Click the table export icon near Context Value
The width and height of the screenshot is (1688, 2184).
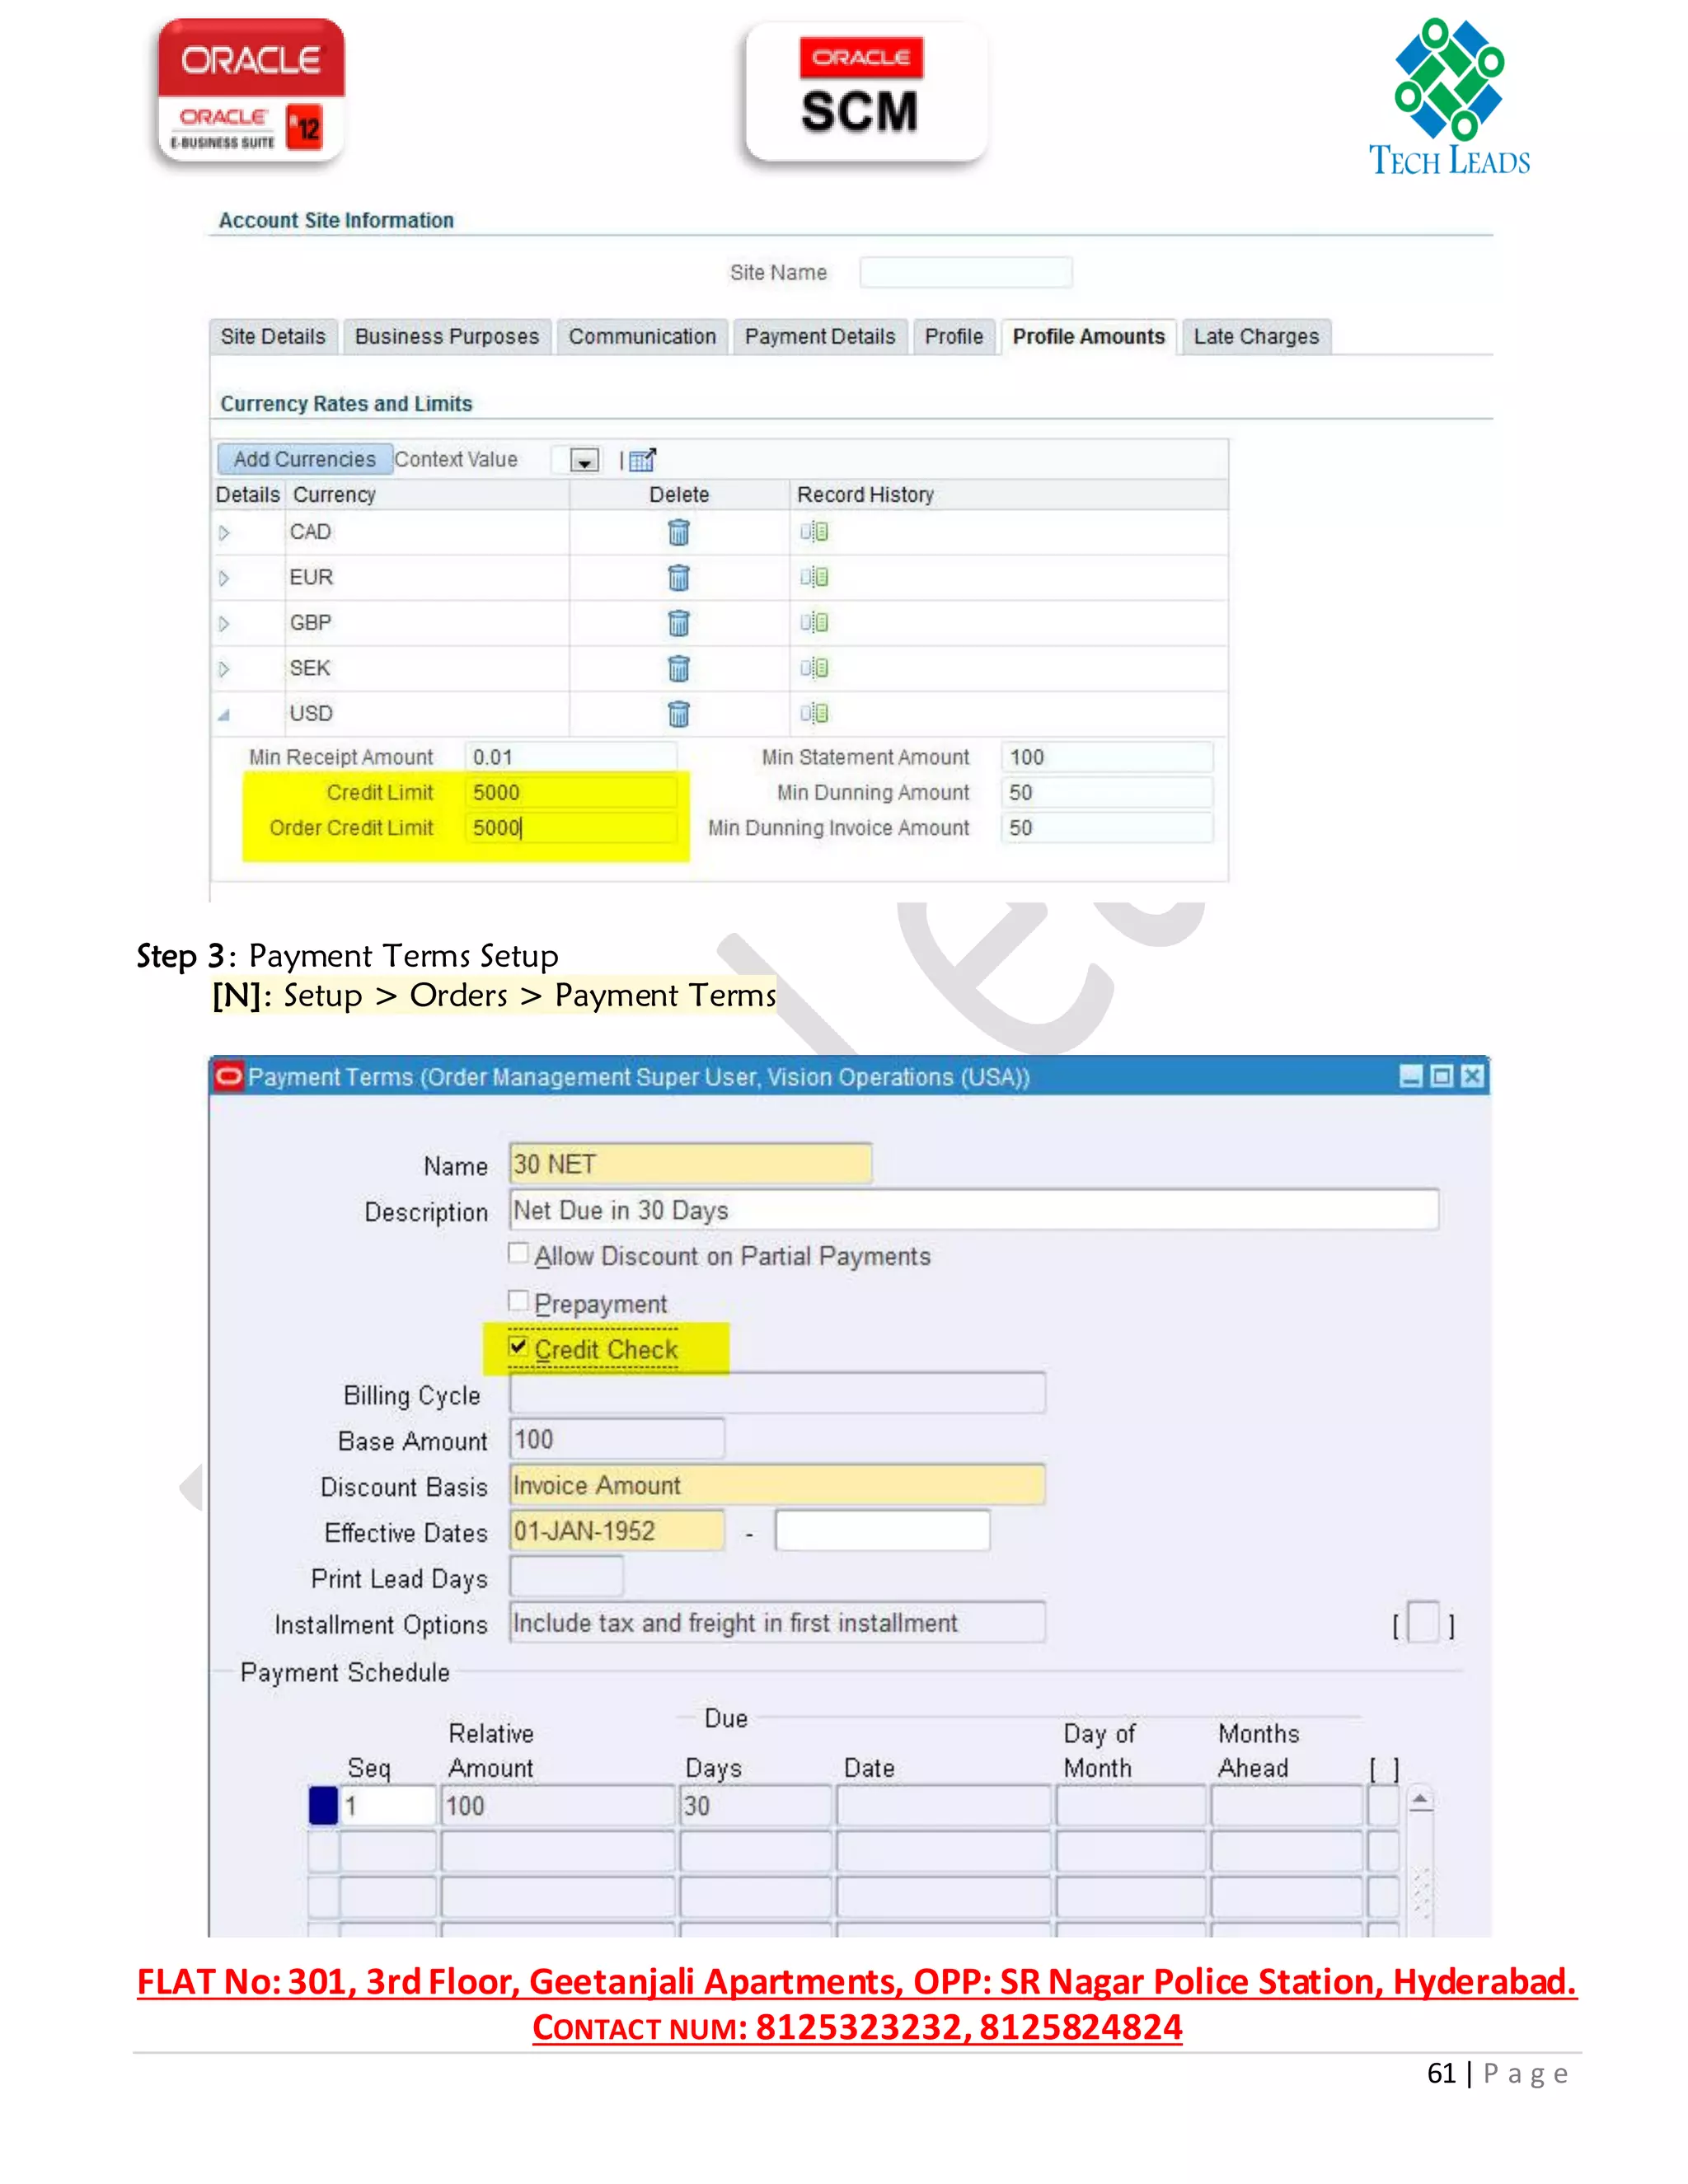642,460
